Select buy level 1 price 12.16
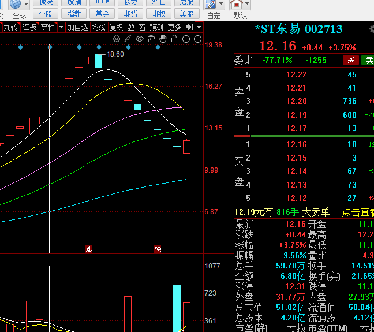This screenshot has width=374, height=332. pos(297,144)
